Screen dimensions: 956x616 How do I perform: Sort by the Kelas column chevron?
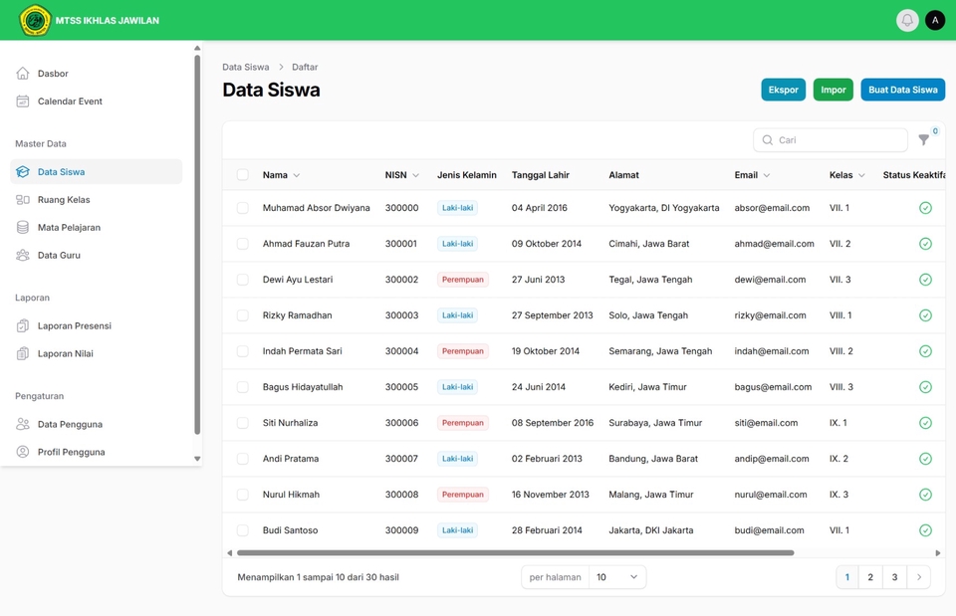coord(861,175)
